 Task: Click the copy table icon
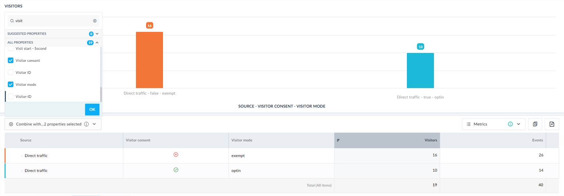coord(535,124)
